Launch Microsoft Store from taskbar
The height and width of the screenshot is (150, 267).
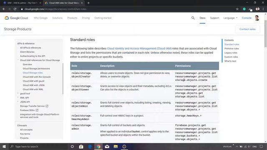point(81,146)
